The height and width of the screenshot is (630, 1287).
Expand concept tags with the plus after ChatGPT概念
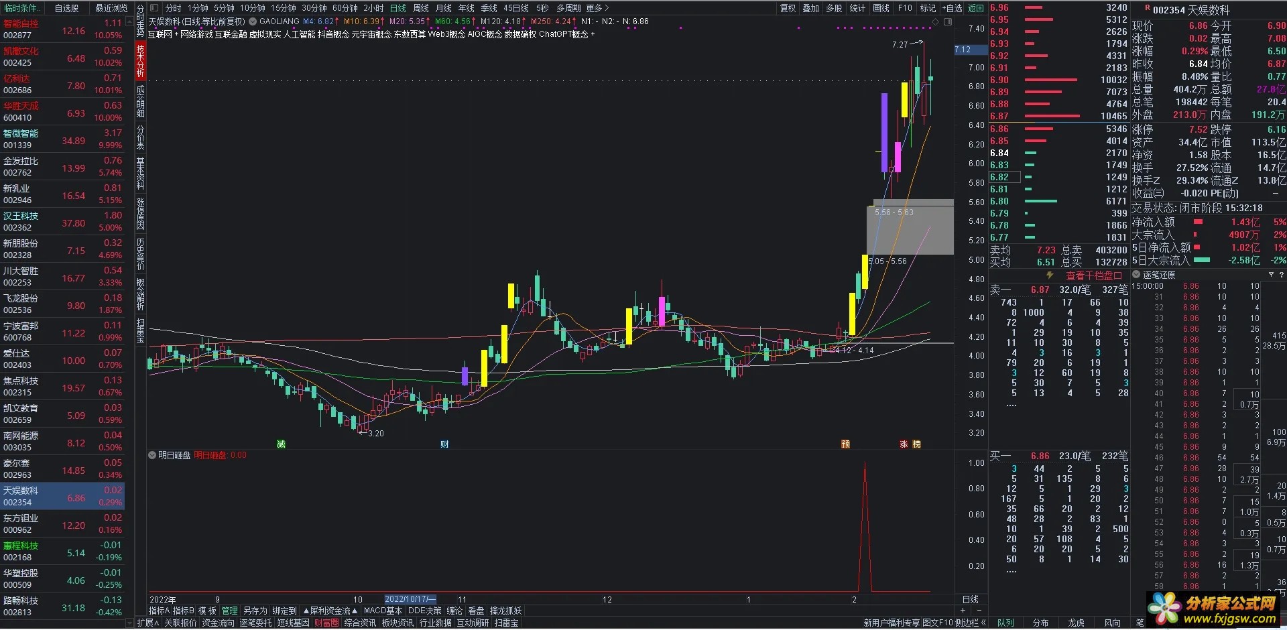coord(593,34)
